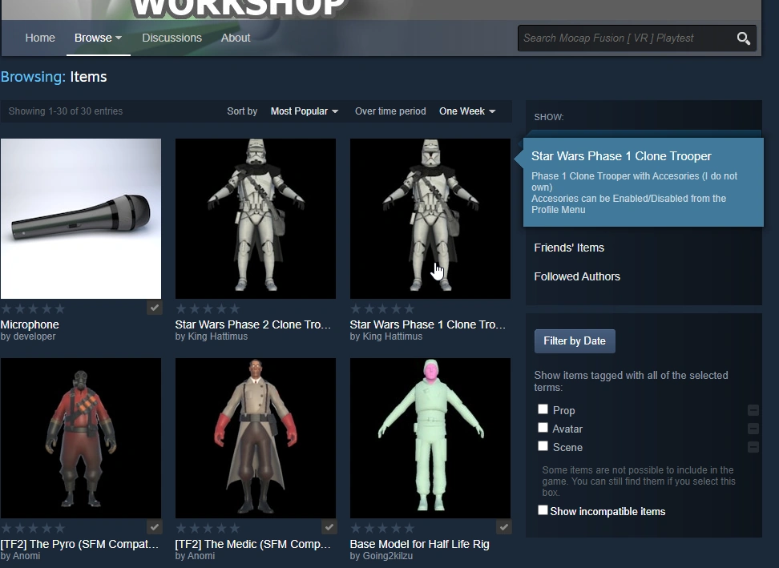Open the Microphone thumbnail
This screenshot has height=568, width=779.
(x=81, y=219)
